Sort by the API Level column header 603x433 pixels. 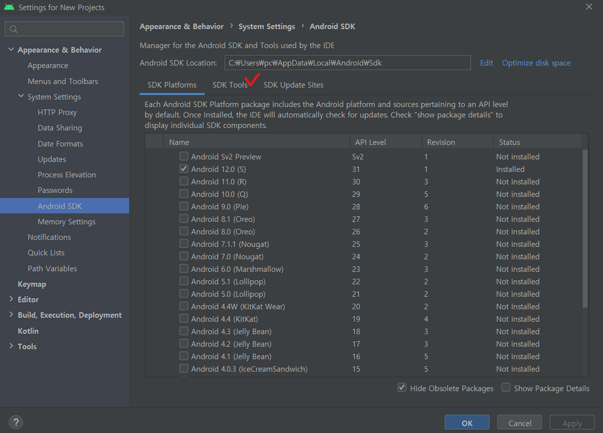(x=385, y=142)
